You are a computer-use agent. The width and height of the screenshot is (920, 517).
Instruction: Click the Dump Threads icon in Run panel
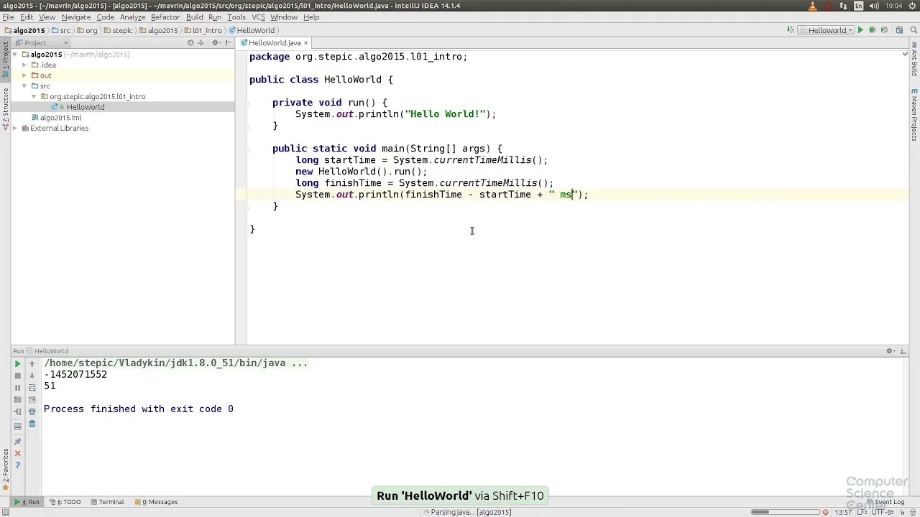click(18, 399)
